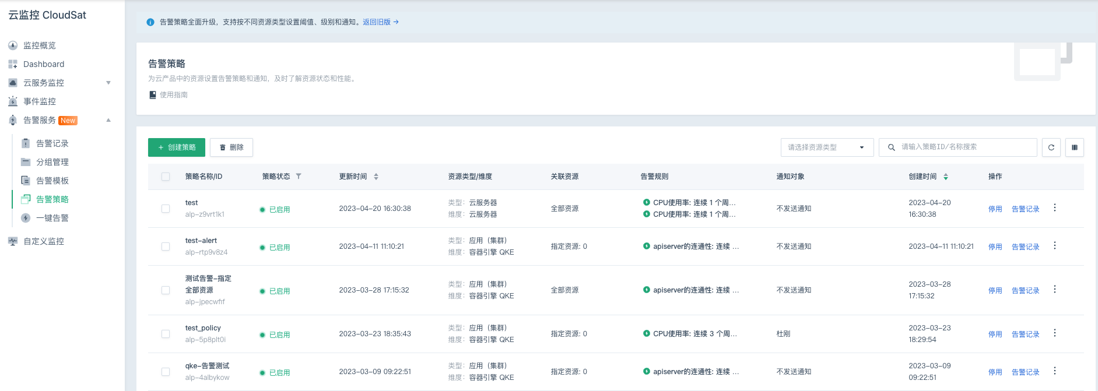Open the column settings icon button

tap(1074, 147)
